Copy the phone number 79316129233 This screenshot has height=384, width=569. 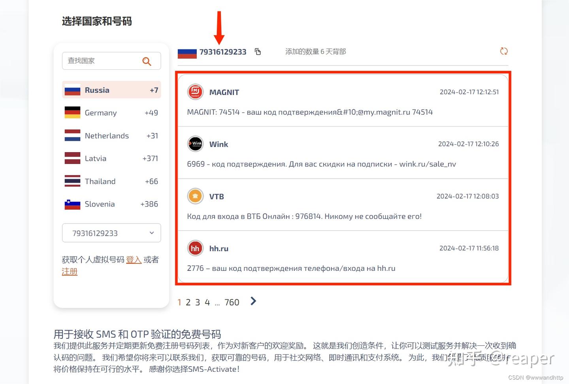click(258, 51)
